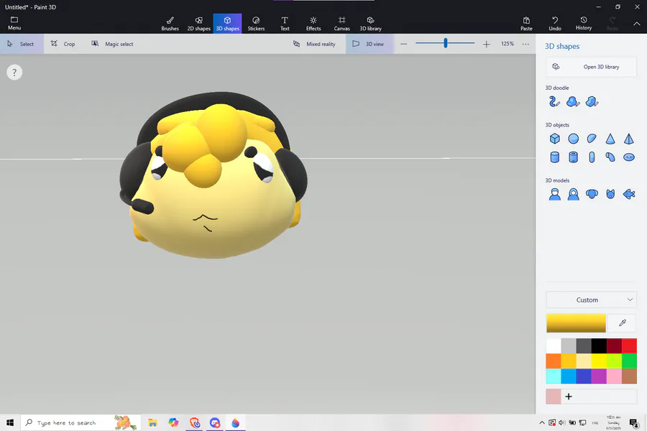Activate Magic select tool
647x431 pixels.
[112, 44]
